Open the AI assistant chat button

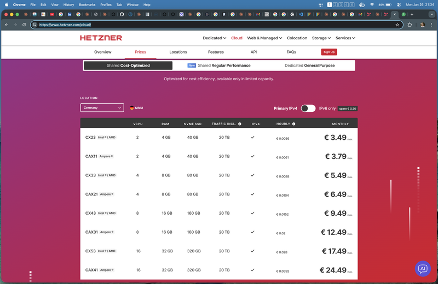(422, 268)
